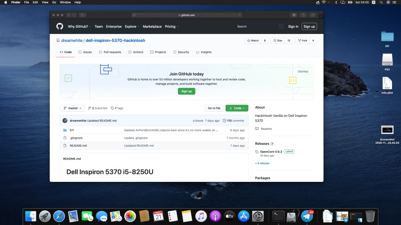Expand the Explore dropdown
Image resolution: width=401 pixels, height=225 pixels.
[132, 27]
